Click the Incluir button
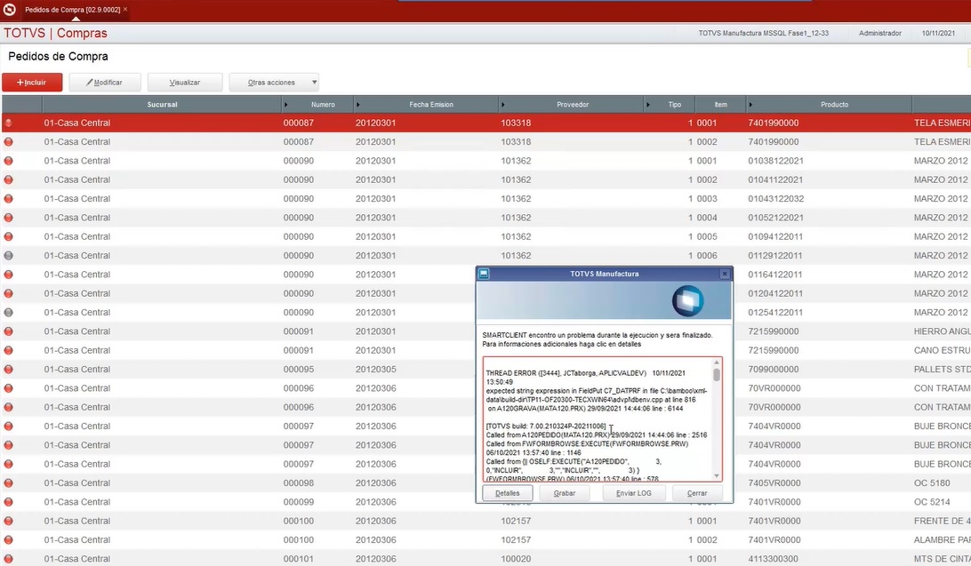This screenshot has height=566, width=971. 32,83
